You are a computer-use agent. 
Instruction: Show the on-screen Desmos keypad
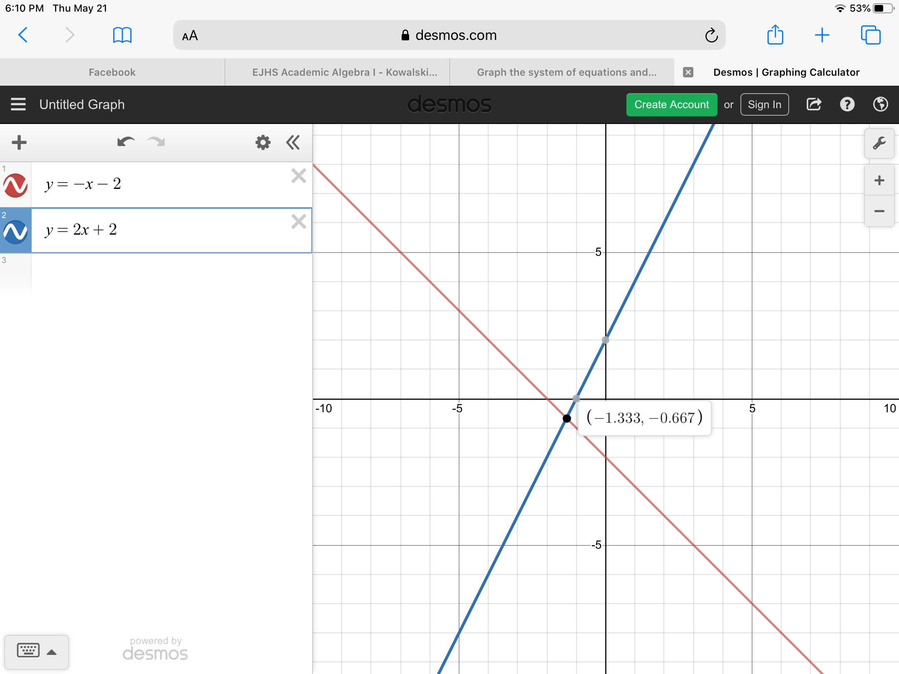36,652
